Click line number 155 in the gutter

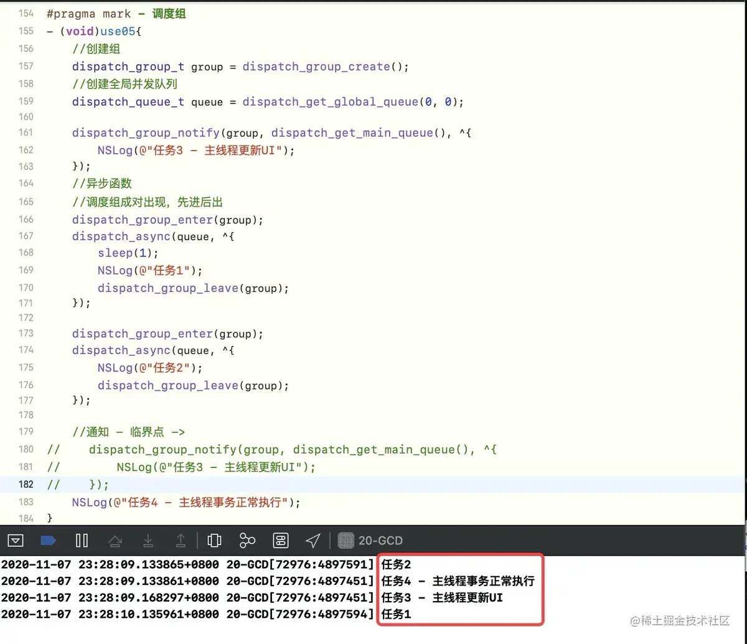pos(26,30)
